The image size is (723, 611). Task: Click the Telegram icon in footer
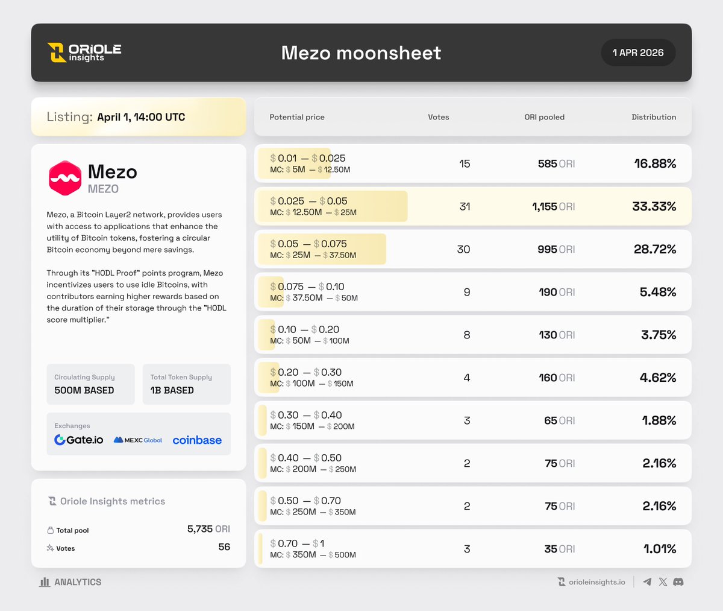647,582
